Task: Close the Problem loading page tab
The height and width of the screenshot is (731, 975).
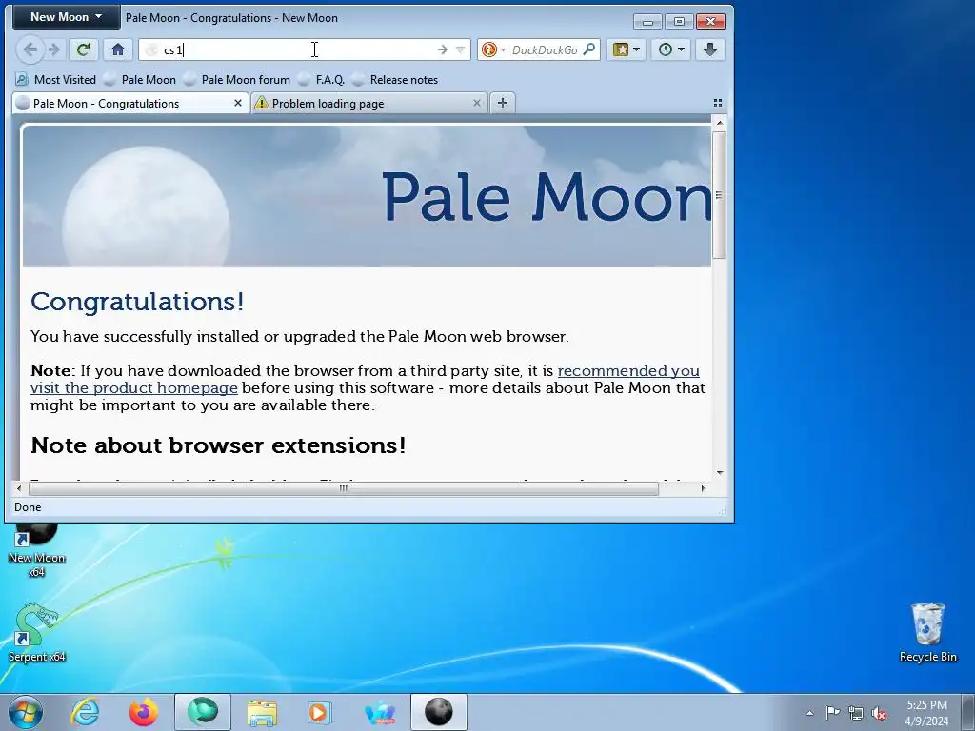Action: [477, 103]
